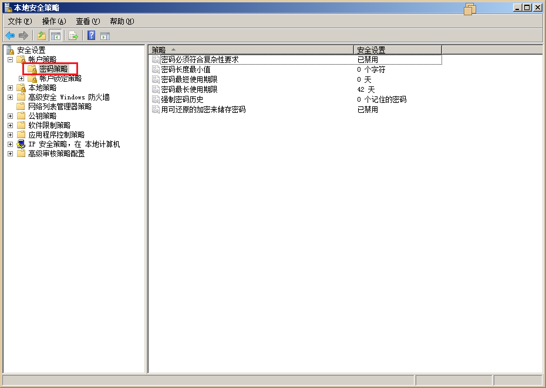Image resolution: width=546 pixels, height=388 pixels.
Task: Sort by the 策略 column header
Action: click(251, 50)
